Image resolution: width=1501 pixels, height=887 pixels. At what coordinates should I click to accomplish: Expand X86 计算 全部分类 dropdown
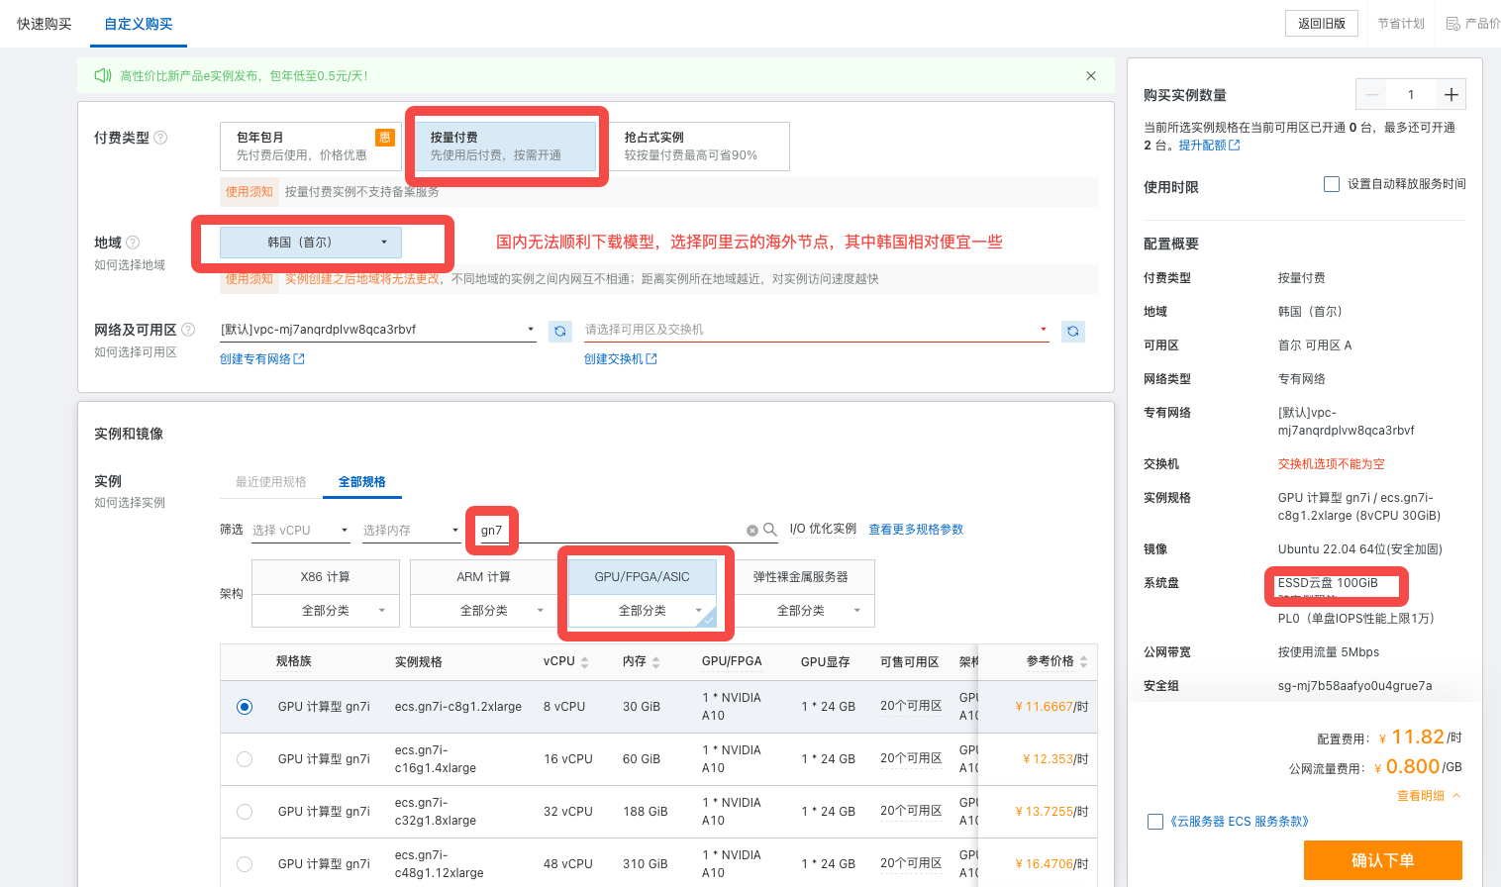(x=326, y=611)
